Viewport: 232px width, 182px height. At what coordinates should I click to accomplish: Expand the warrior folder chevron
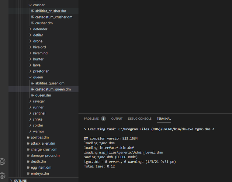(30, 131)
